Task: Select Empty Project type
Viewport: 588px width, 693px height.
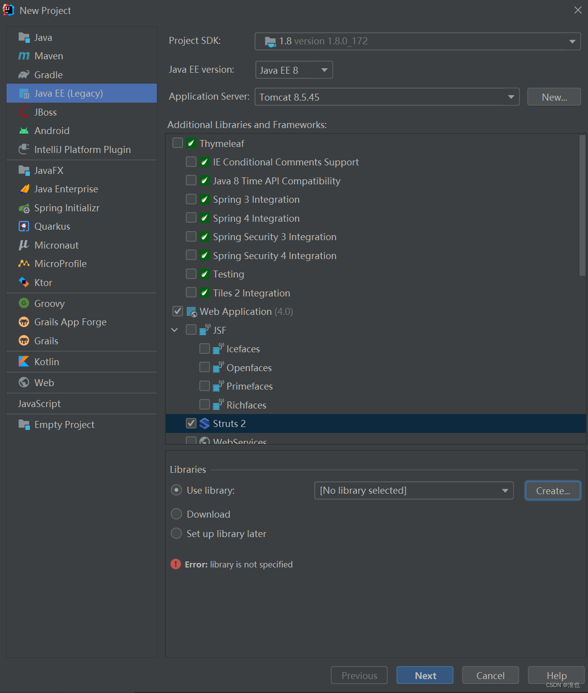Action: point(82,424)
